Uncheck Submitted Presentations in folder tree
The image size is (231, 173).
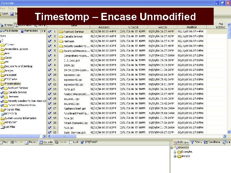pos(2,106)
